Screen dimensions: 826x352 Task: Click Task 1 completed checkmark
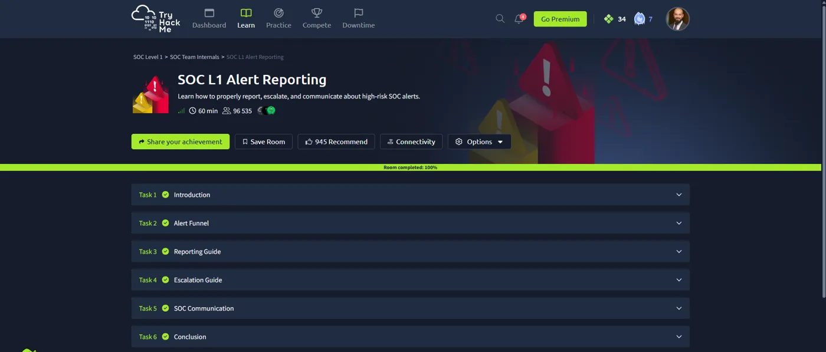(x=165, y=195)
